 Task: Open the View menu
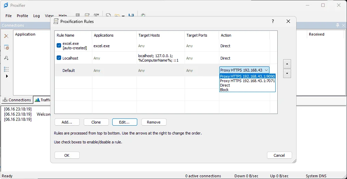[49, 16]
